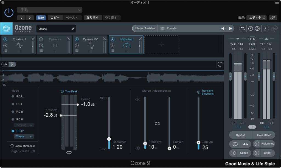The height and width of the screenshot is (168, 281).
Task: Click the Character slider handle
Action: pos(109,139)
